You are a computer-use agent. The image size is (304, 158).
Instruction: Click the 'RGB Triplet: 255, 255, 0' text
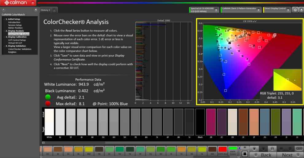coord(277,93)
